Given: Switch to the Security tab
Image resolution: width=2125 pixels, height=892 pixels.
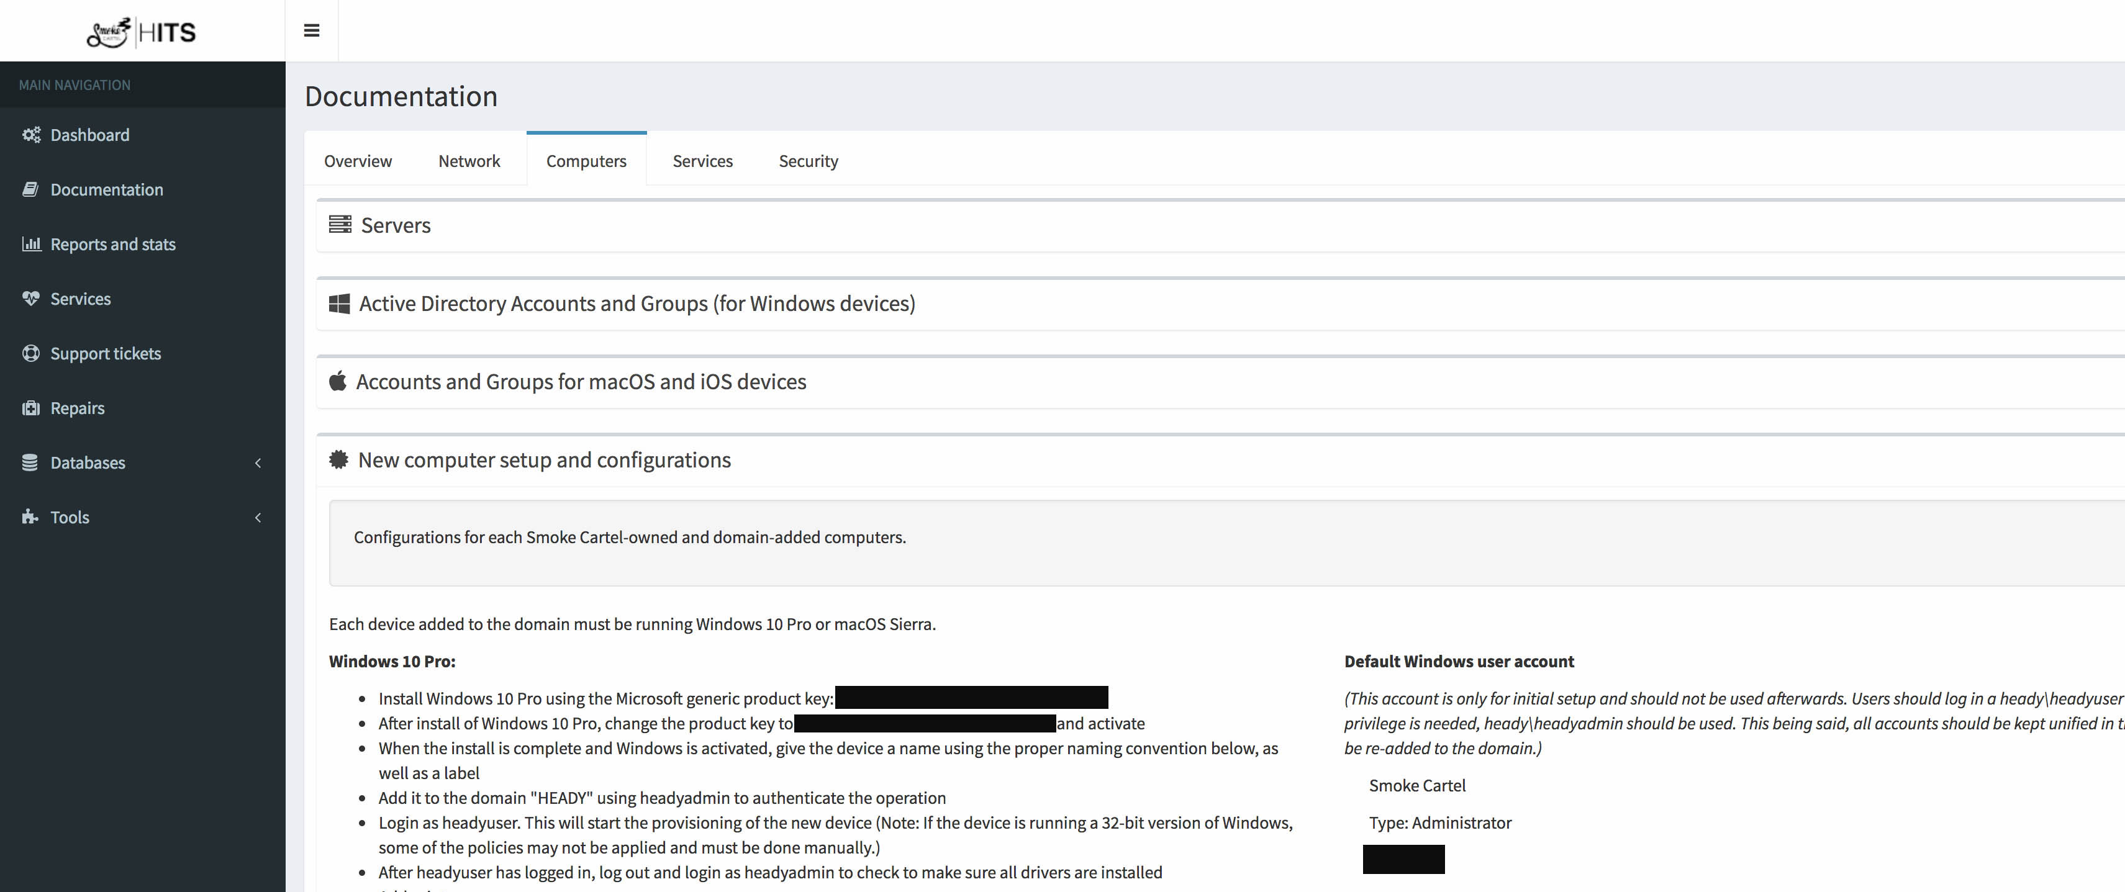Looking at the screenshot, I should point(808,161).
